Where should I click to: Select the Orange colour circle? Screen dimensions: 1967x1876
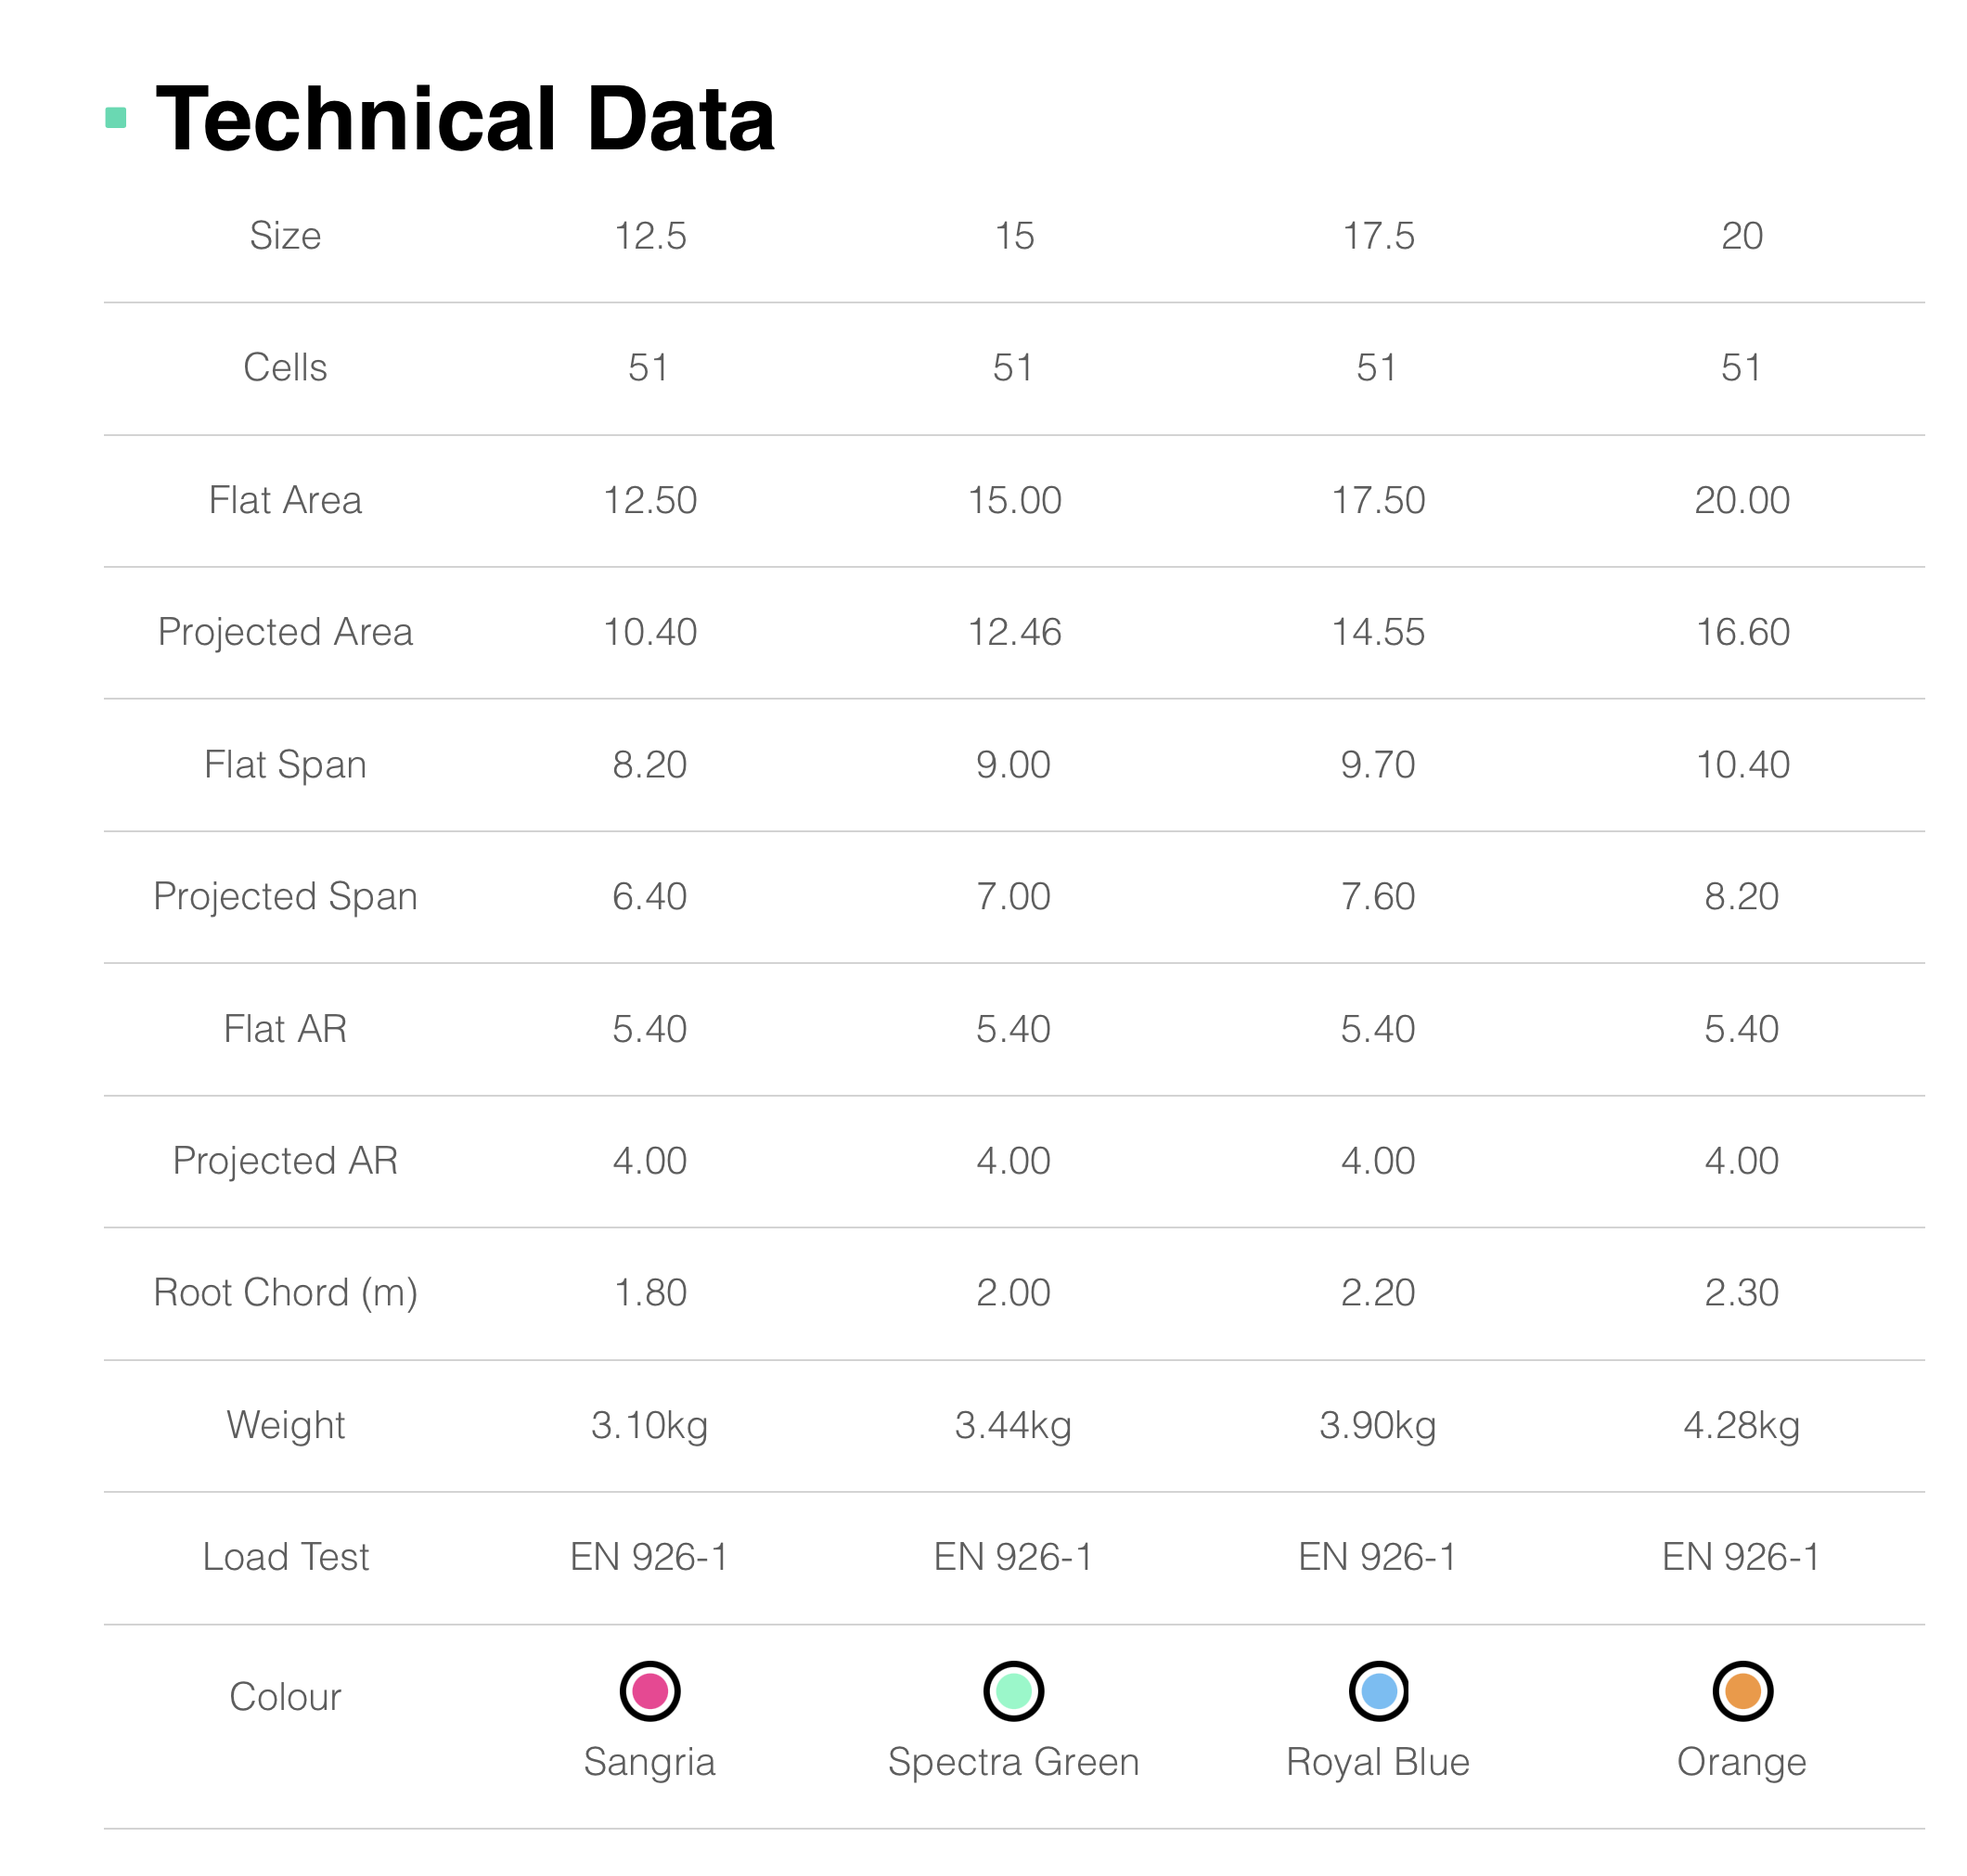(x=1742, y=1691)
